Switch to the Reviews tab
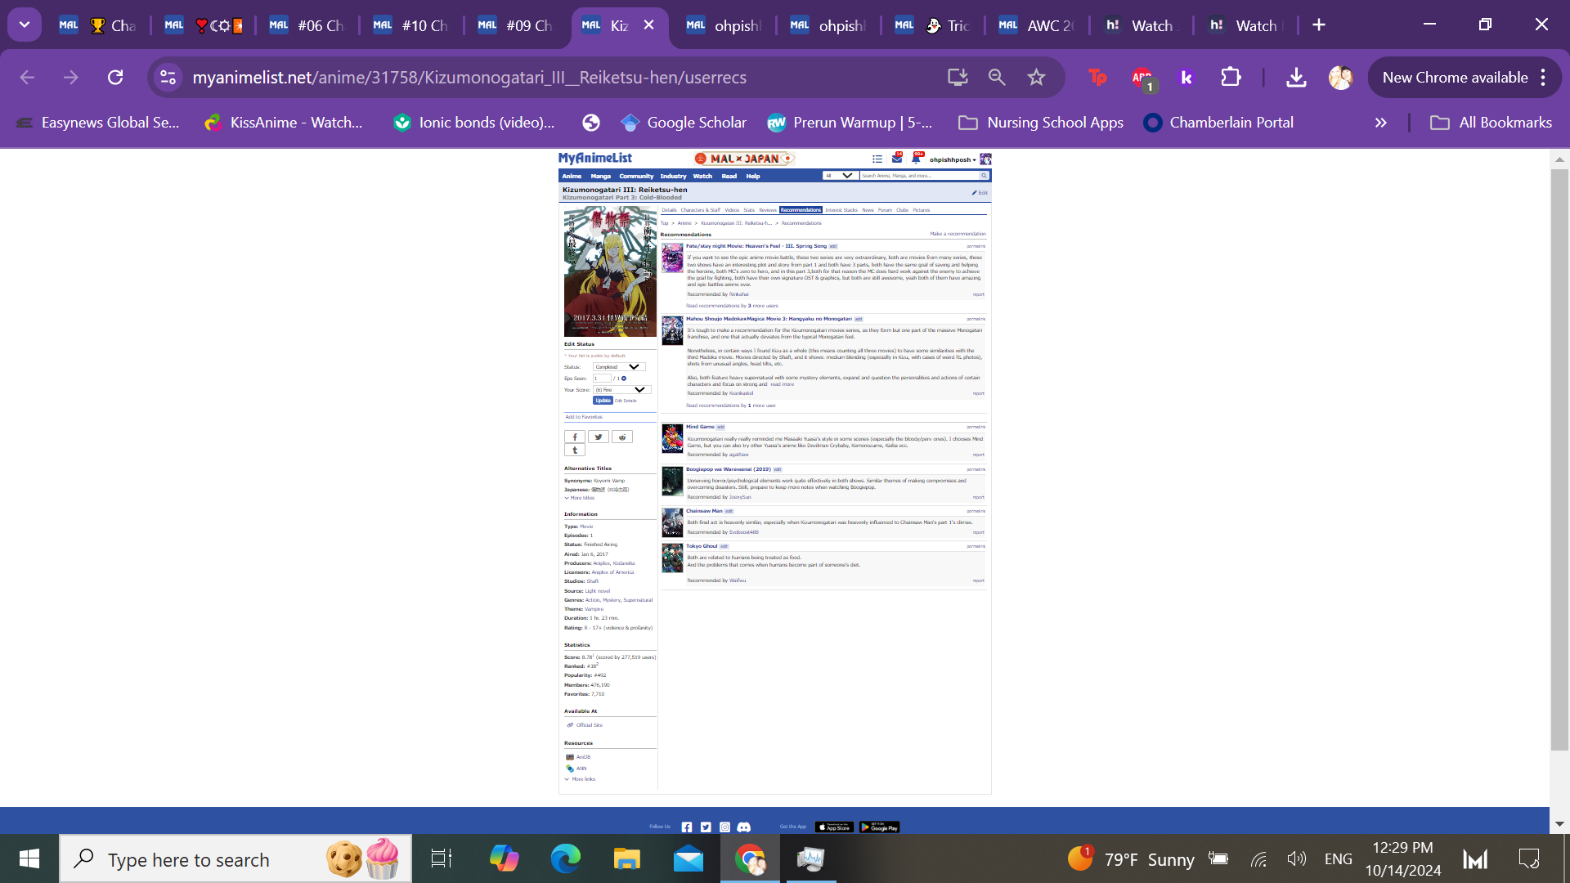 (767, 210)
